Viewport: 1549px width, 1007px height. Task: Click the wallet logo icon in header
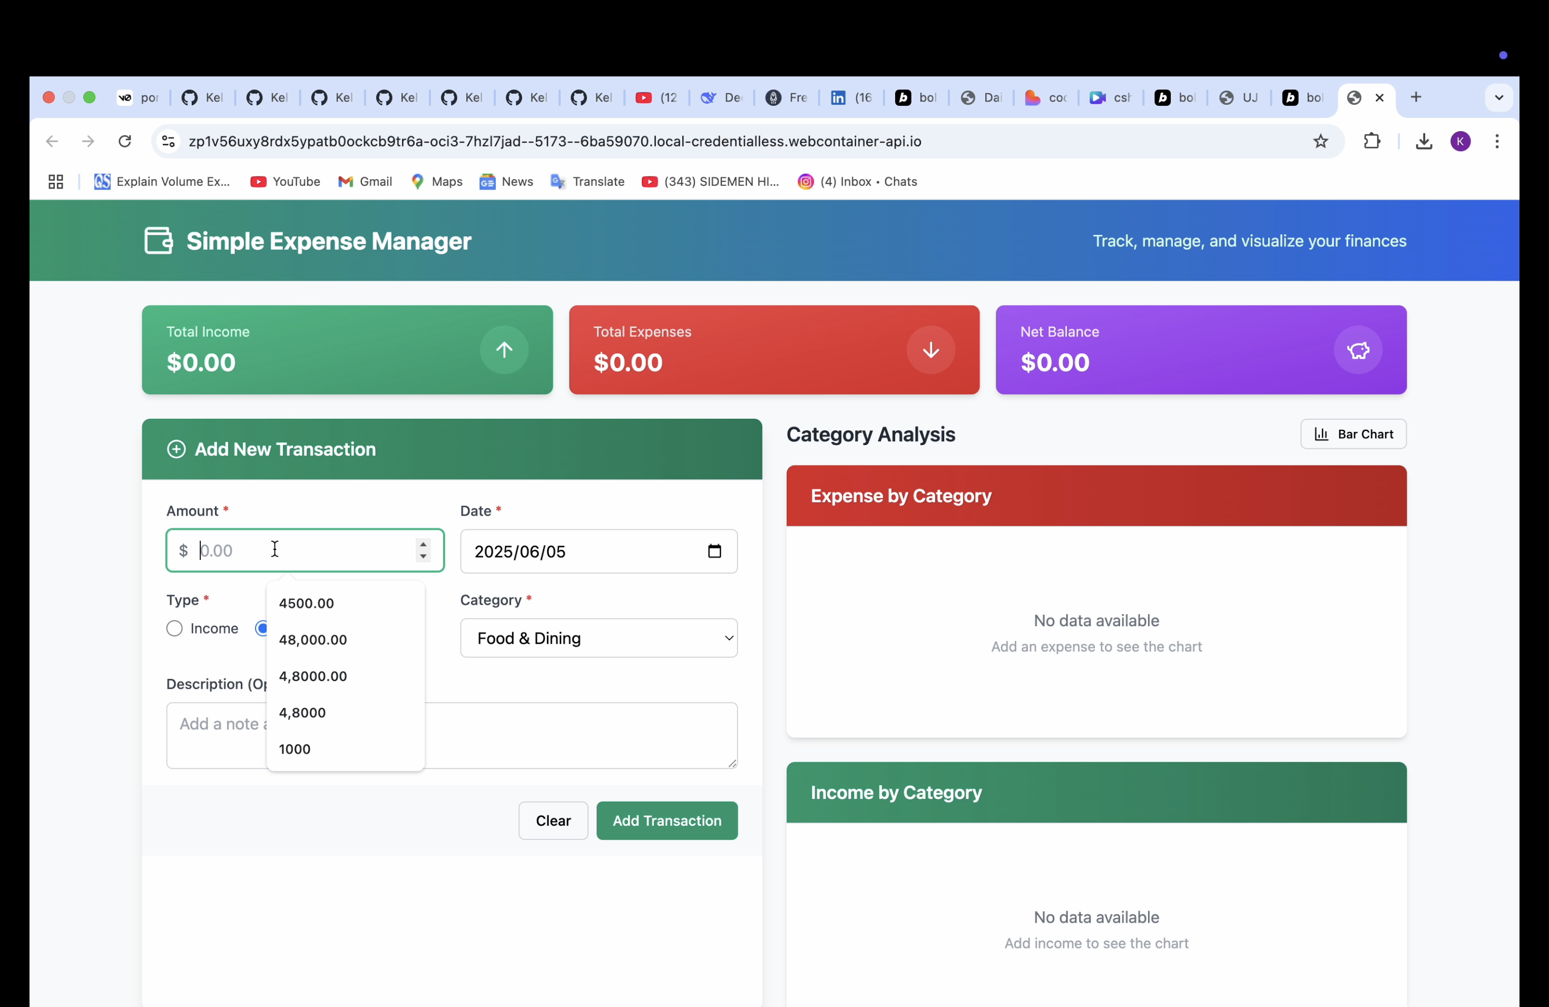[x=158, y=241]
